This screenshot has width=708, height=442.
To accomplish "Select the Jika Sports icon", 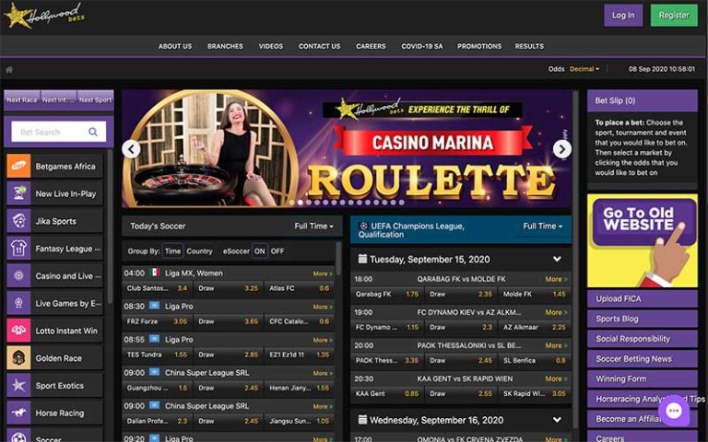I will point(19,221).
